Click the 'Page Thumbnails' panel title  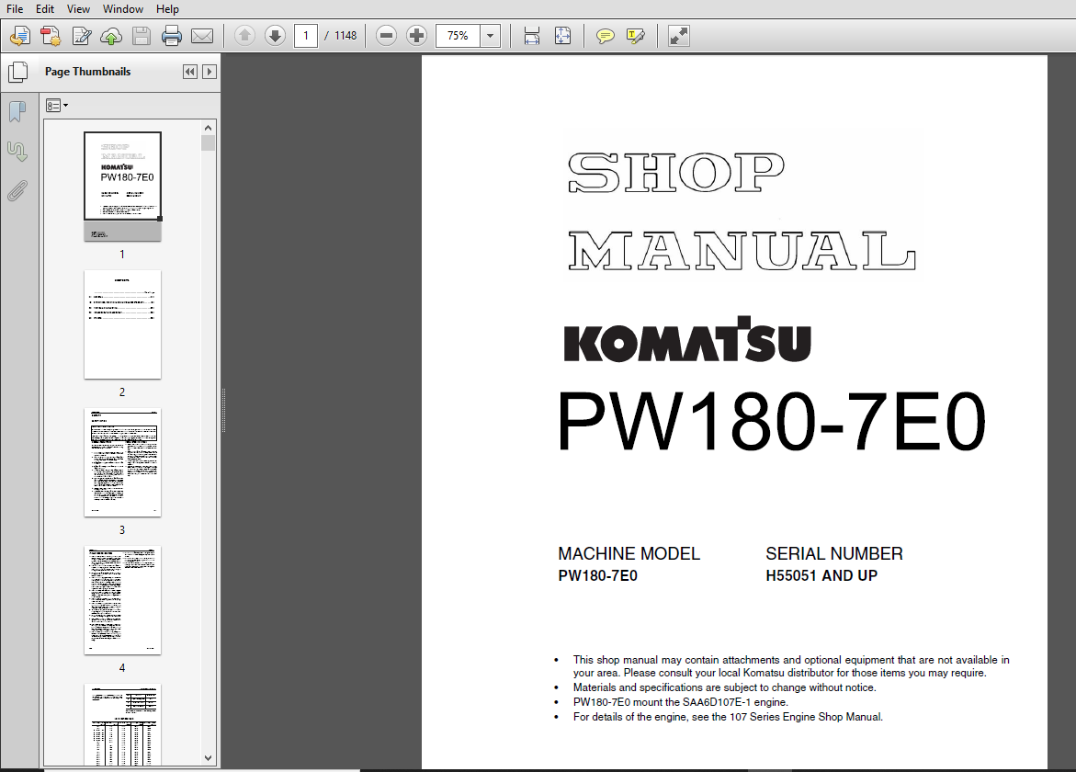point(88,72)
